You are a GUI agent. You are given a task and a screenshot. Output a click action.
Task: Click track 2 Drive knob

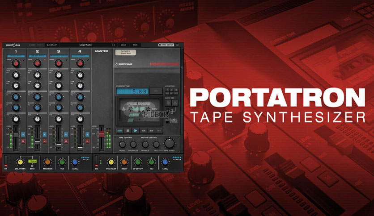37,63
